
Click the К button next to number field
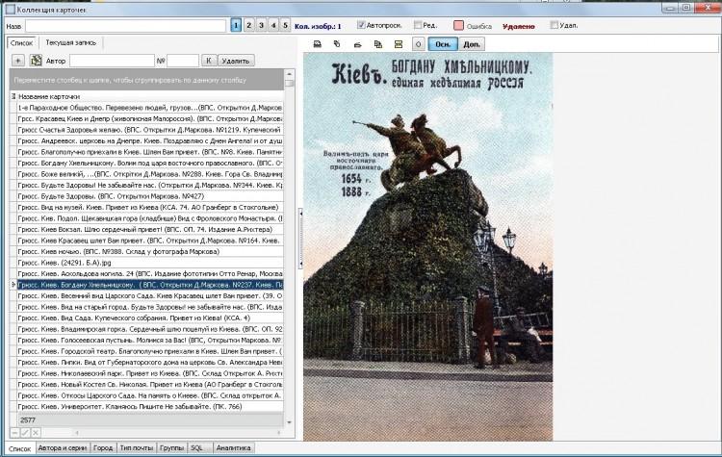click(209, 61)
